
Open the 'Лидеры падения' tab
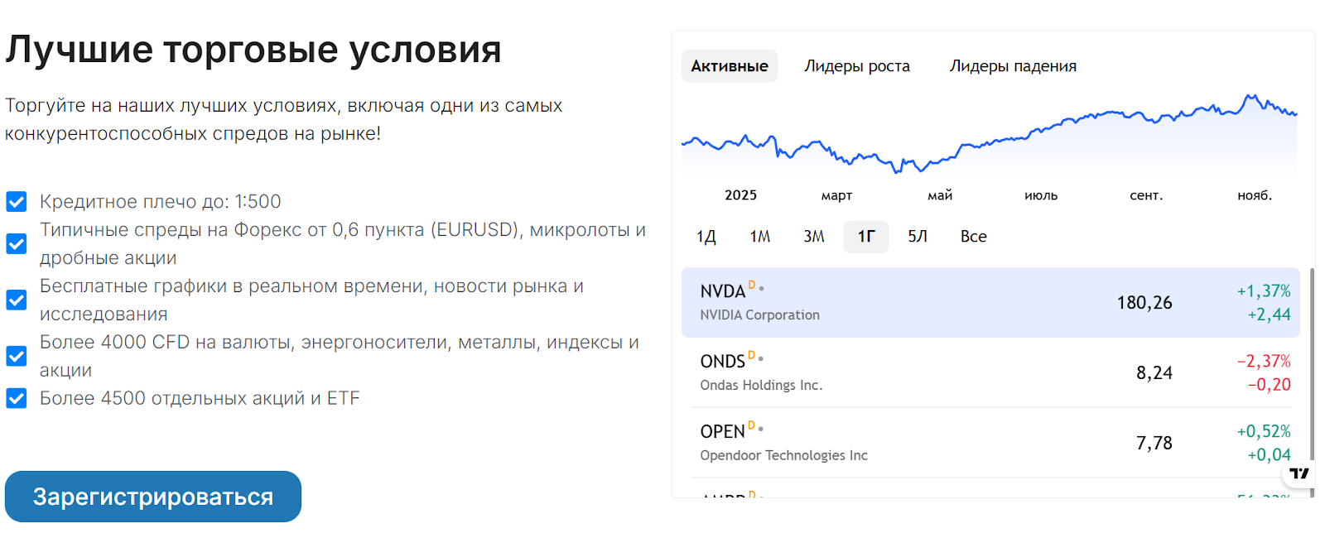(x=1013, y=66)
